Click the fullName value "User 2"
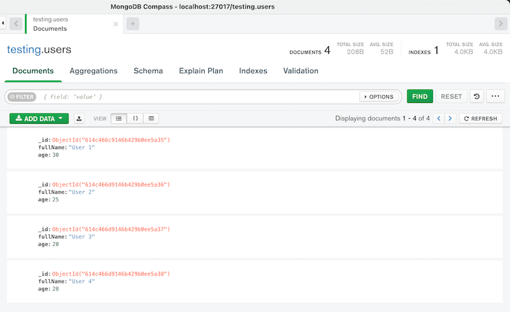Image resolution: width=510 pixels, height=312 pixels. [x=82, y=192]
